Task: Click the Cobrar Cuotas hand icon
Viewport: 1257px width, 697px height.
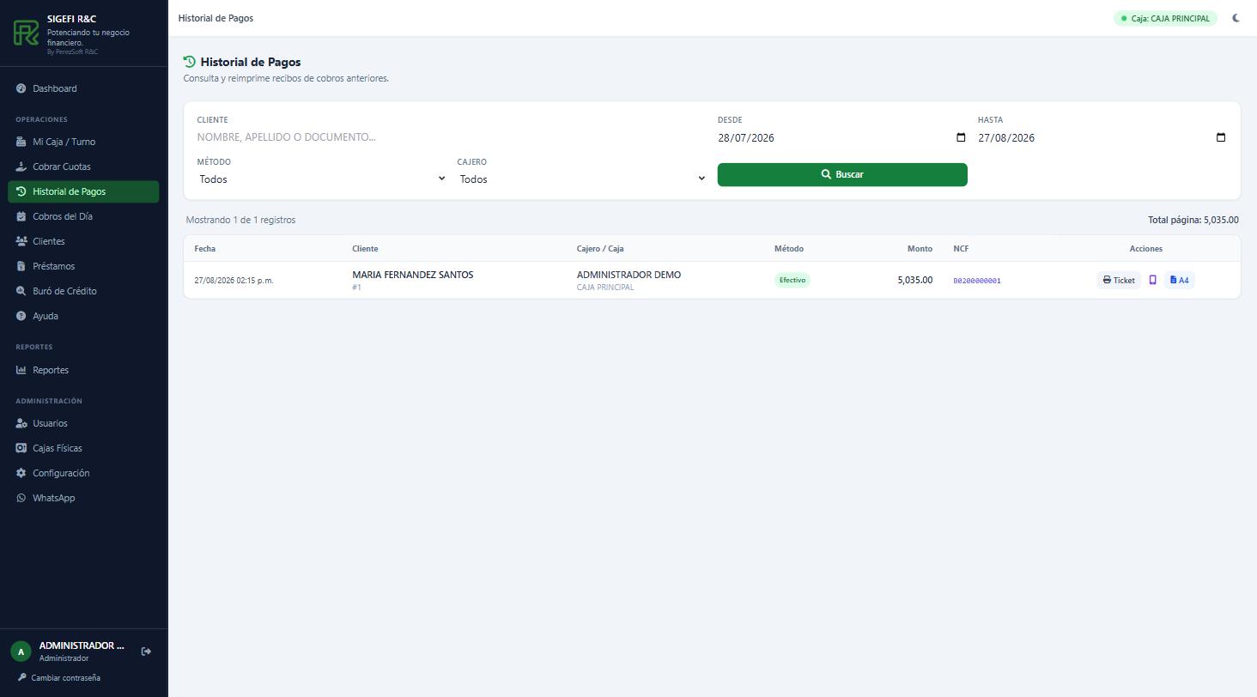Action: coord(21,167)
